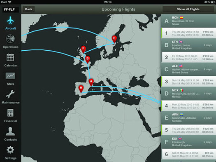
Task: Open the Calendar icon in sidebar
Action: (x=10, y=57)
